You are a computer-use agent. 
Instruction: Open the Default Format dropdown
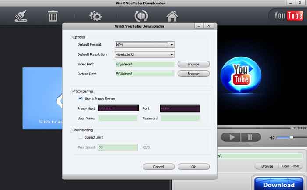[x=145, y=45]
